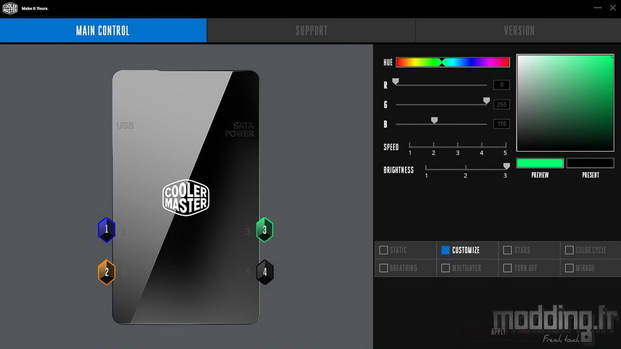Click the R value input field
The height and width of the screenshot is (349, 621).
click(x=501, y=85)
